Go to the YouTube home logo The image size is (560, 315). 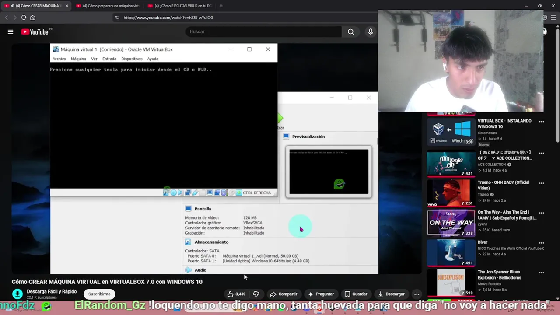pos(35,31)
